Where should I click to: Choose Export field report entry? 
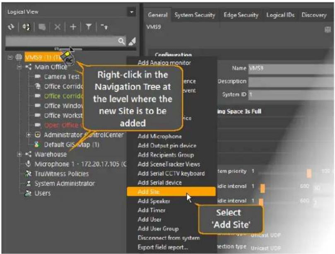pos(163,247)
